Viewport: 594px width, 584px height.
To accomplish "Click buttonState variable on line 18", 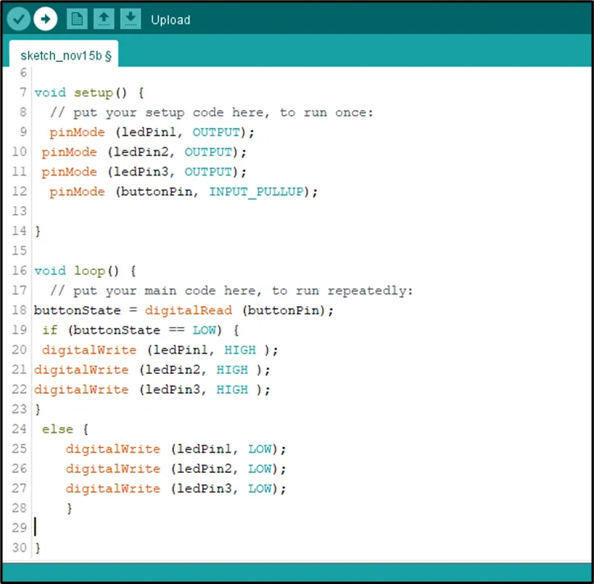I will [77, 311].
